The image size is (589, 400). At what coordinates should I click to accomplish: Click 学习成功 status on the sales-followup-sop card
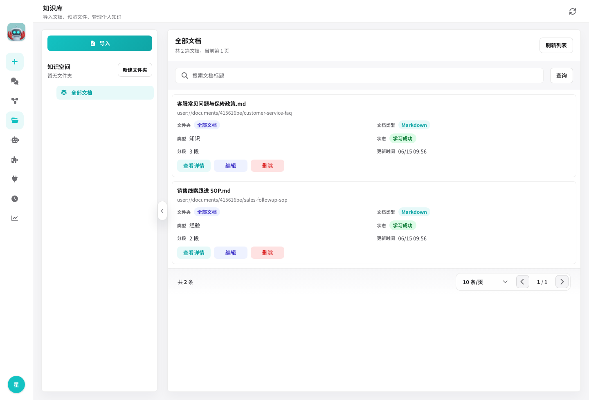coord(403,226)
